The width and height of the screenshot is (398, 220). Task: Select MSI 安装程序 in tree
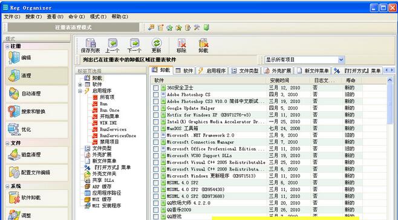point(106,205)
